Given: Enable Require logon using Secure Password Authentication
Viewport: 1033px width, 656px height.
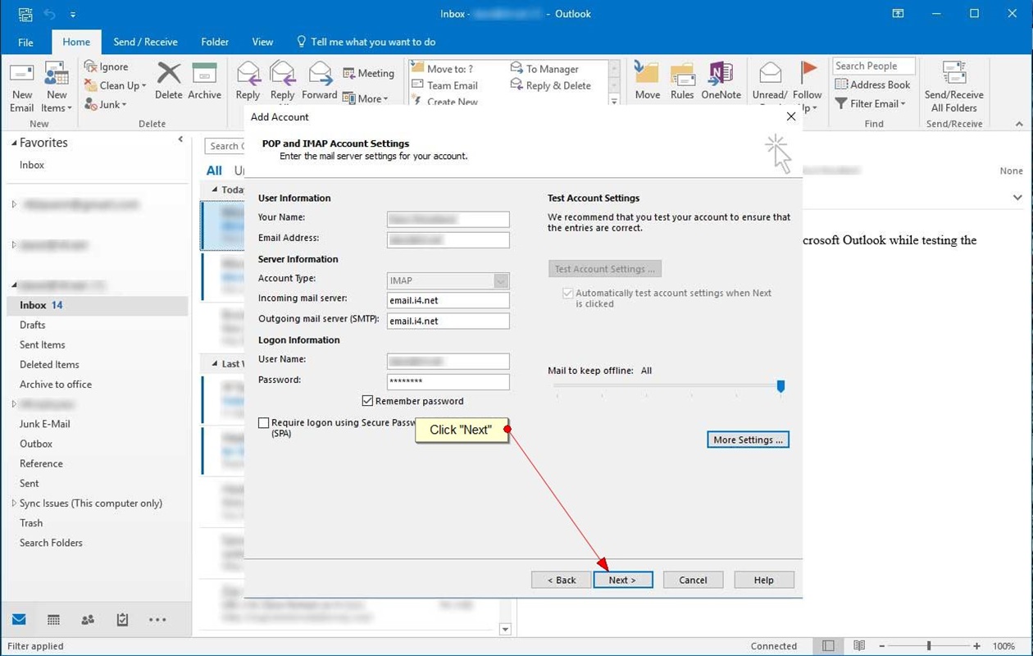Looking at the screenshot, I should pos(263,423).
